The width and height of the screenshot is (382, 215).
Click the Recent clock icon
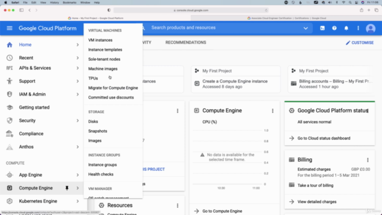(10, 58)
